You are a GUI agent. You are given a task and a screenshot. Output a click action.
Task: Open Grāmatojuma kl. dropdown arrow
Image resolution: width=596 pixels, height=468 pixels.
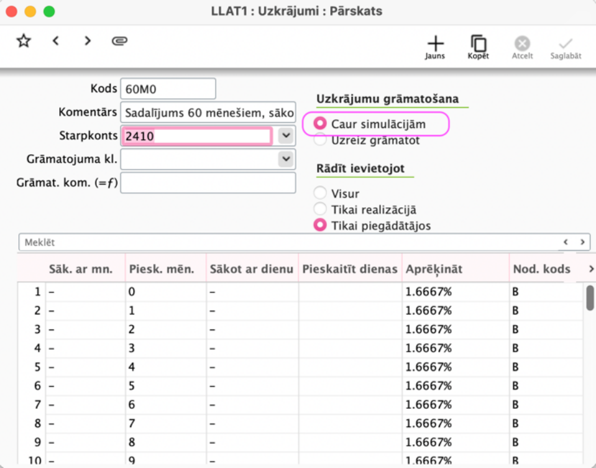(286, 159)
